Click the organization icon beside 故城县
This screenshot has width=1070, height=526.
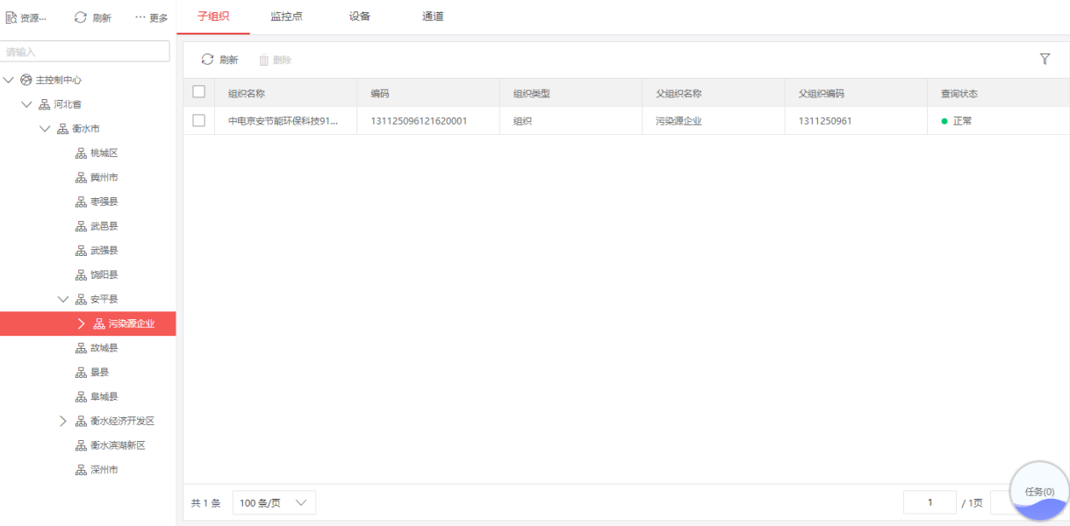click(81, 348)
